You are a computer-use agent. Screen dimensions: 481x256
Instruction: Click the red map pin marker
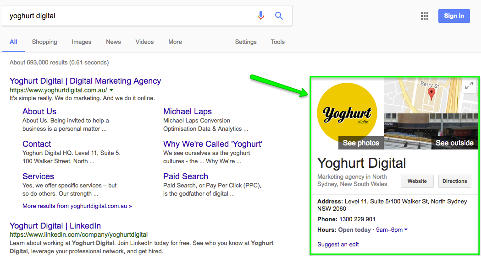[x=431, y=94]
